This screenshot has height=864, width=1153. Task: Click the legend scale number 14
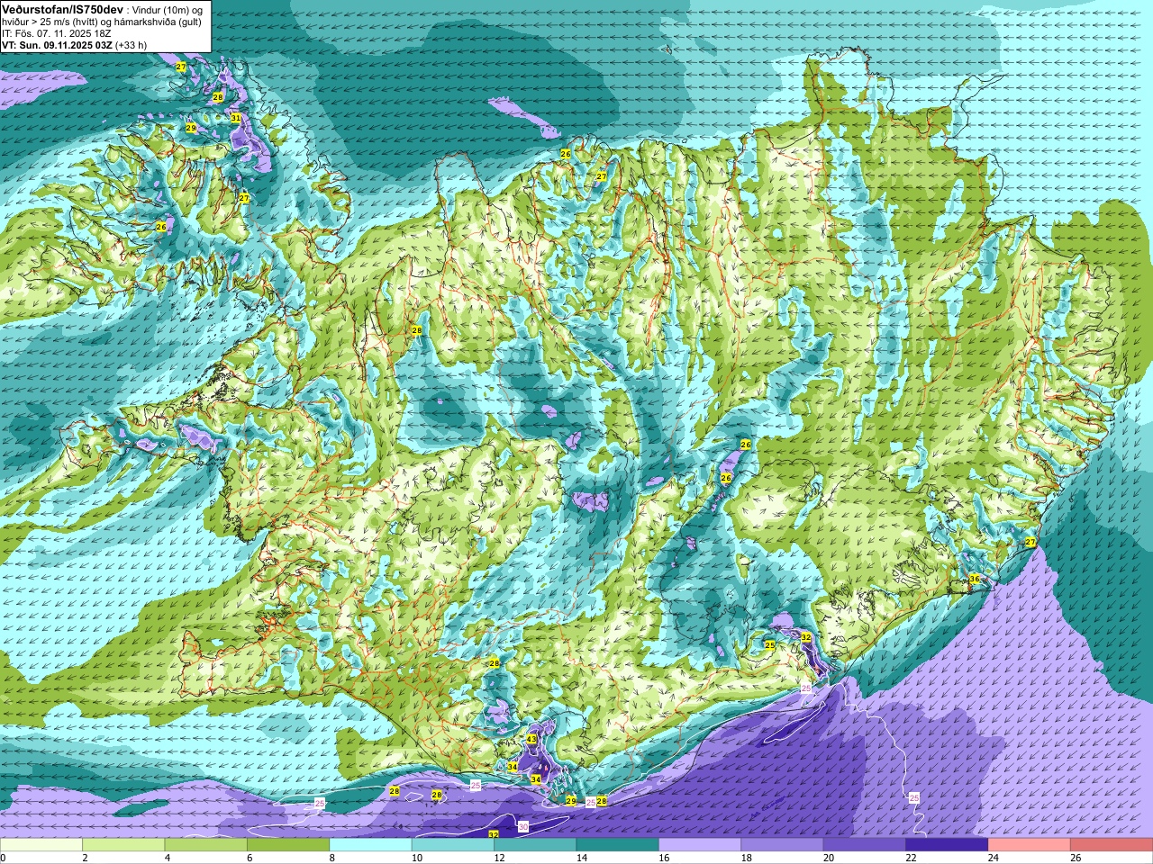click(581, 858)
